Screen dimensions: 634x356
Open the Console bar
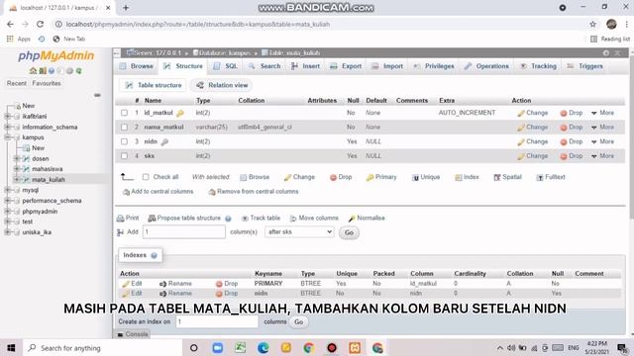pos(133,334)
